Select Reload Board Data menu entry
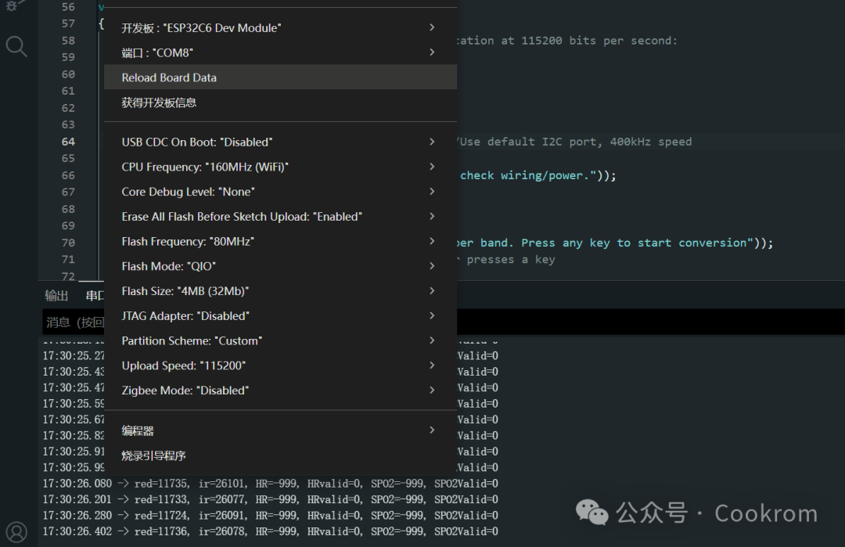Screen dimensions: 845x547 [280, 77]
